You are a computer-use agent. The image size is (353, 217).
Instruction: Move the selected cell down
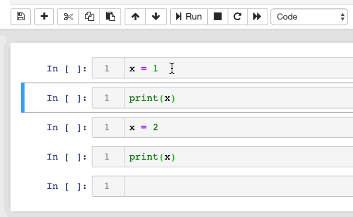156,17
